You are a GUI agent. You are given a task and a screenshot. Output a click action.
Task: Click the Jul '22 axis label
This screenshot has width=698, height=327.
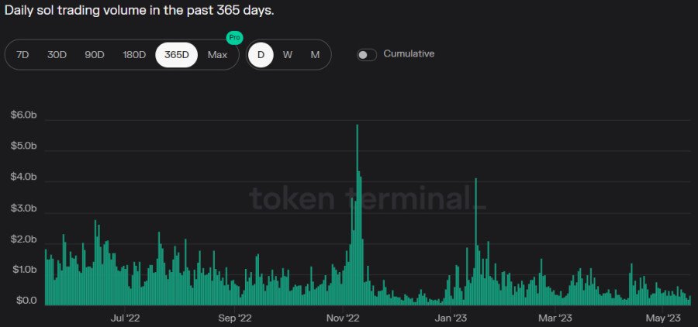click(125, 318)
